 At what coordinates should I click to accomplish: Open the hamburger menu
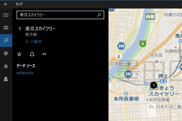tap(6, 15)
